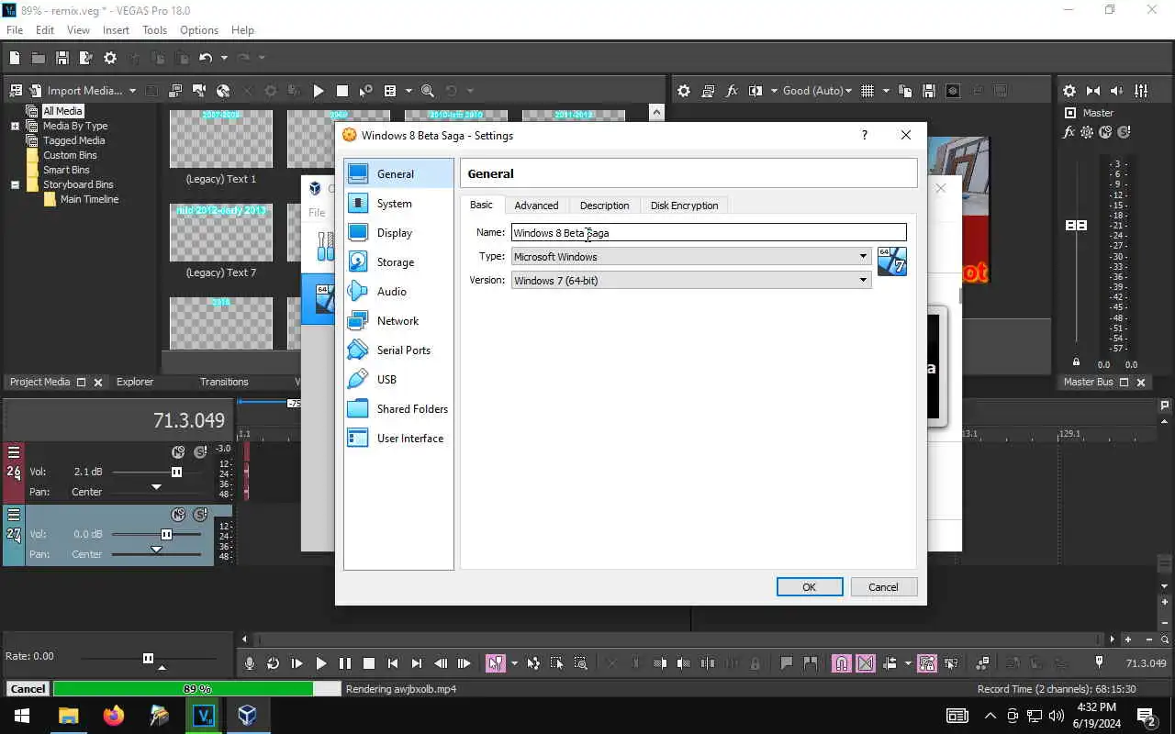This screenshot has height=734, width=1175.
Task: Open Import Media dropdown arrow
Action: 133,91
